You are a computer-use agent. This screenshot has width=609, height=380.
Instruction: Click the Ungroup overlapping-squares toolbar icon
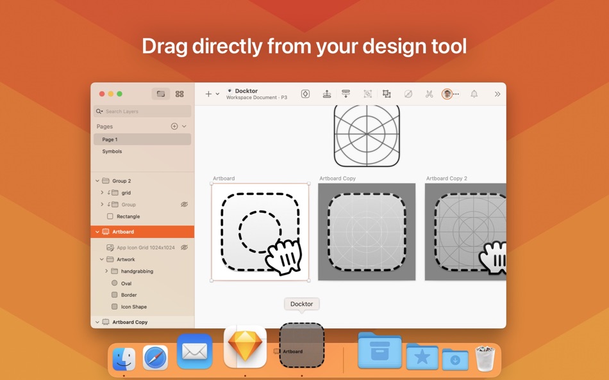click(387, 94)
